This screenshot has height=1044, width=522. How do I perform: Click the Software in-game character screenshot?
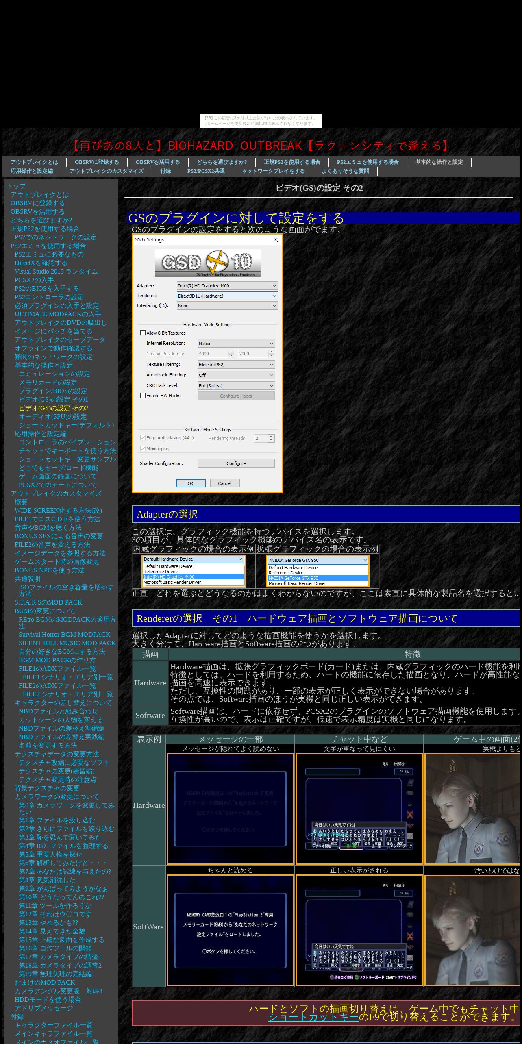coord(473,931)
